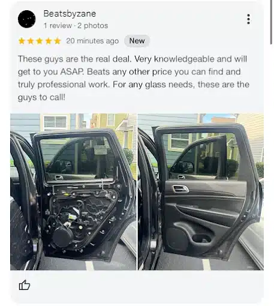The height and width of the screenshot is (306, 274).
Task: Click the vertical scrollbar on the right edge
Action: click(x=271, y=22)
